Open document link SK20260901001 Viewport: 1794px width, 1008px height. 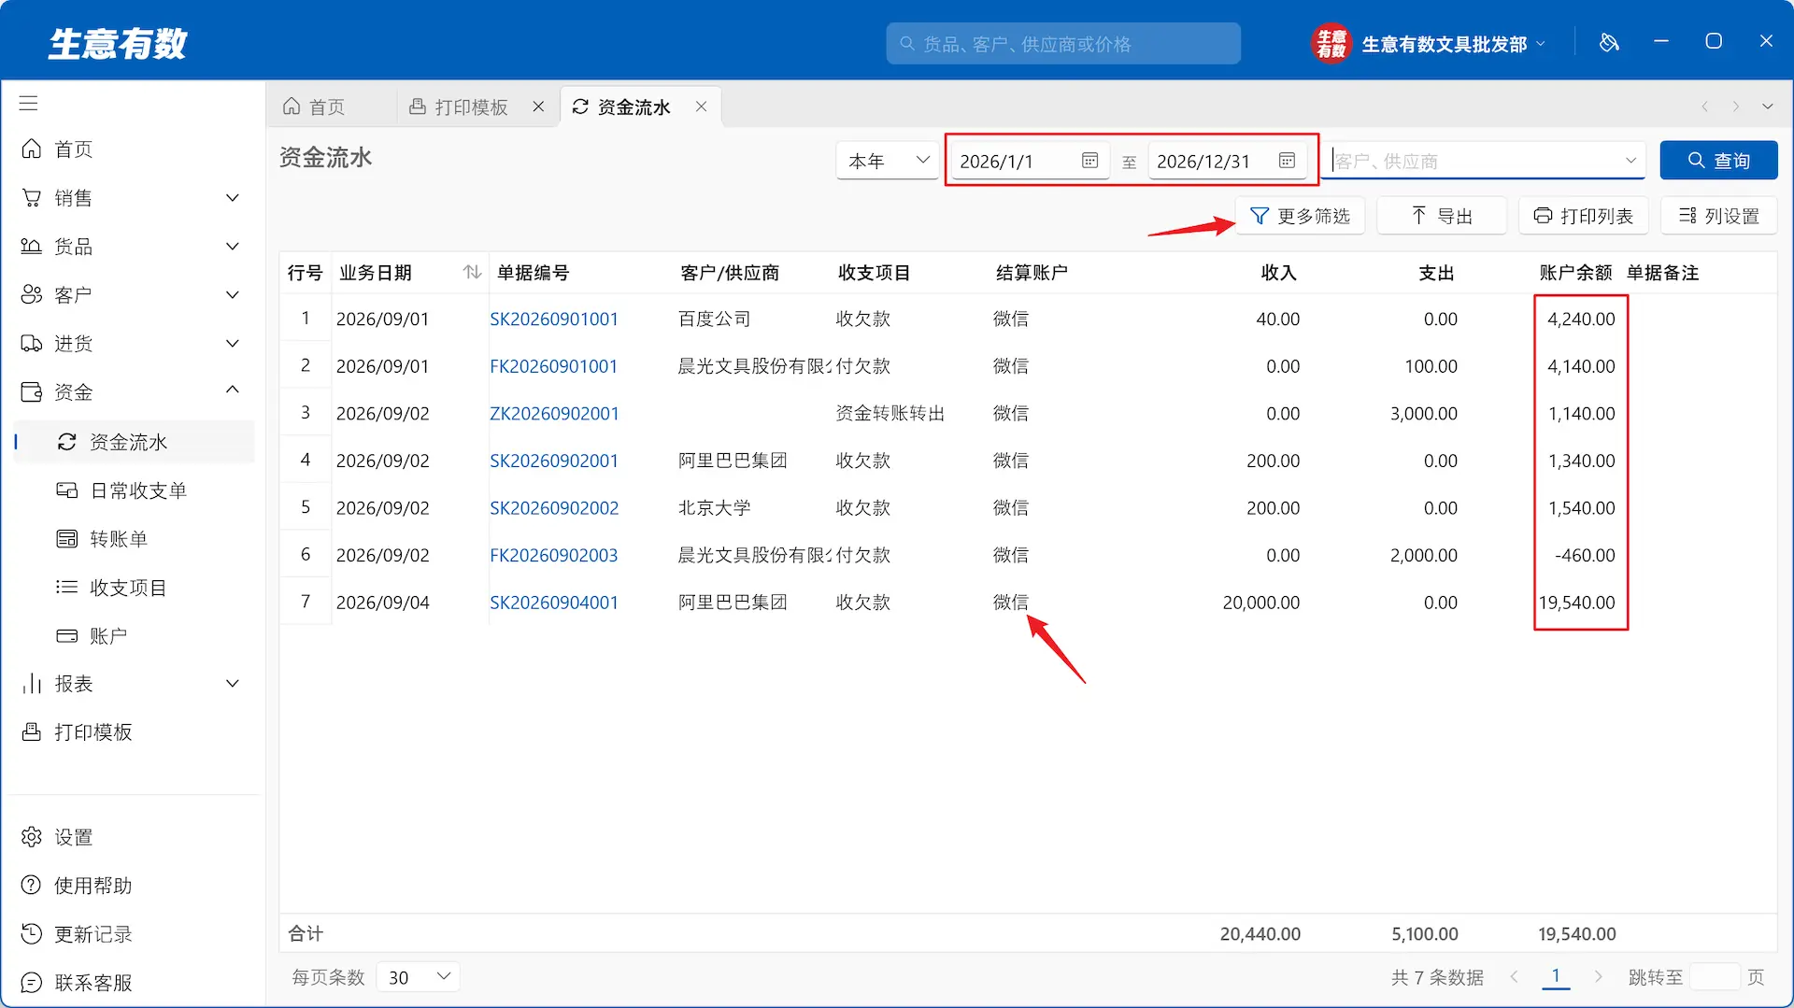point(554,319)
